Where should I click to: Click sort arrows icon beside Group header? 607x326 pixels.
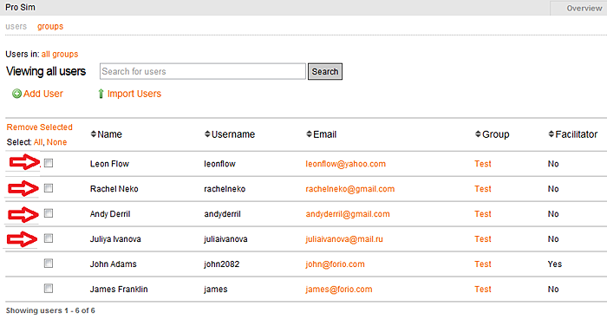pos(478,134)
